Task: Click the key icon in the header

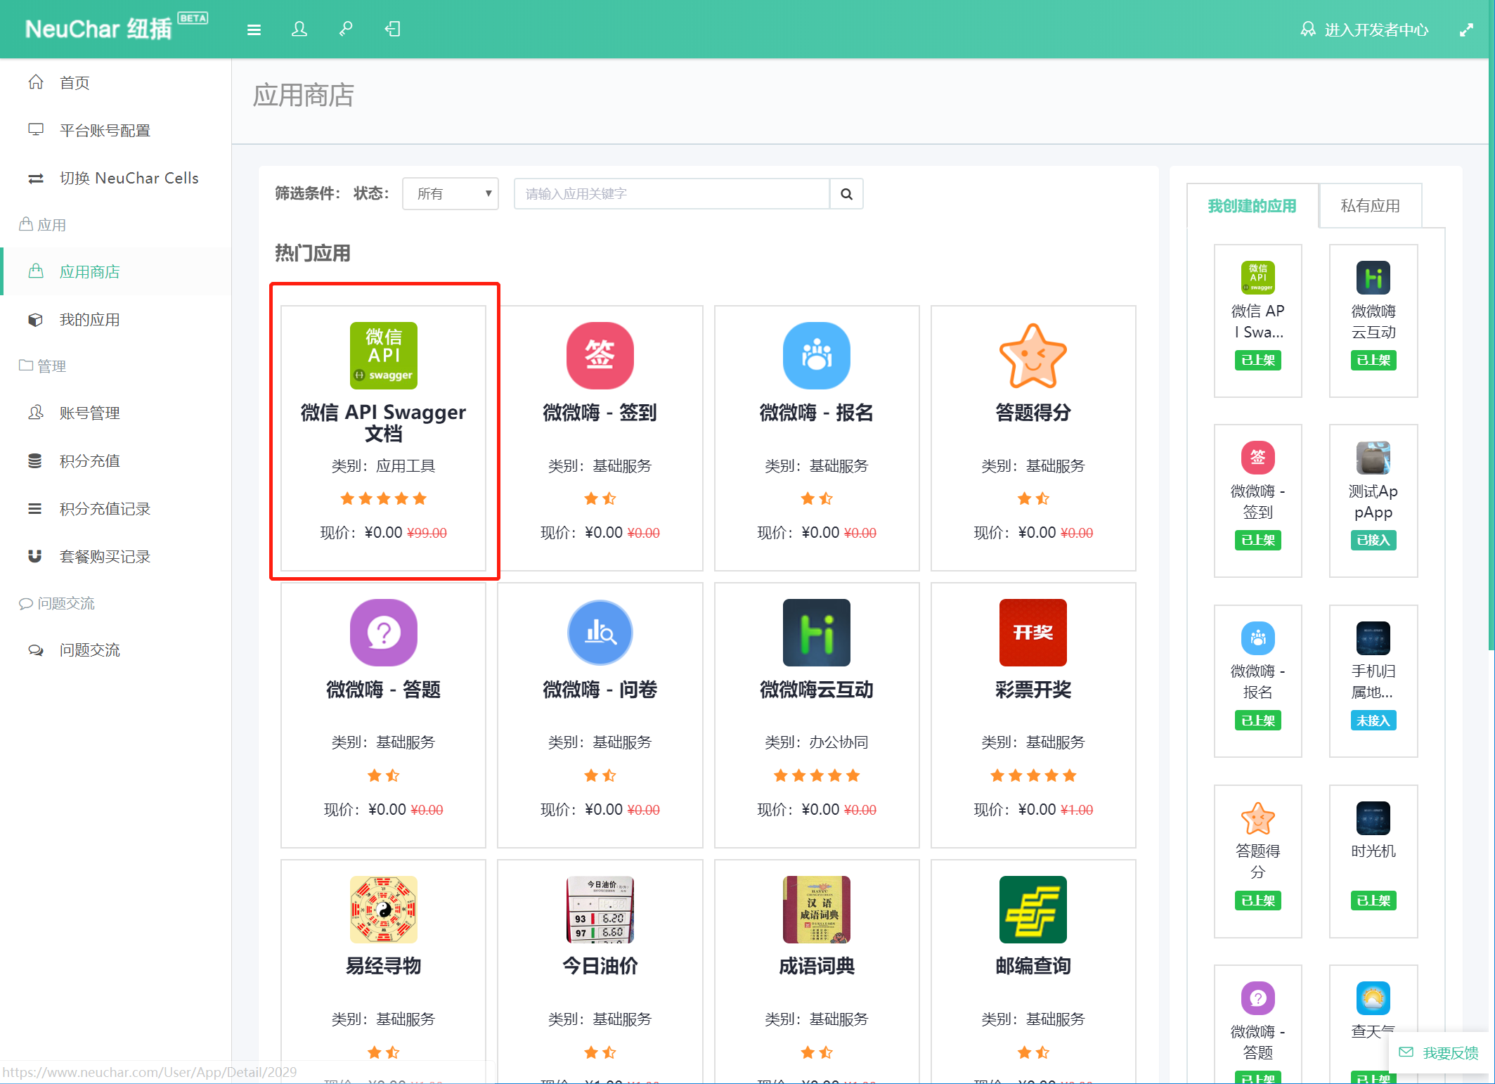Action: pyautogui.click(x=346, y=30)
